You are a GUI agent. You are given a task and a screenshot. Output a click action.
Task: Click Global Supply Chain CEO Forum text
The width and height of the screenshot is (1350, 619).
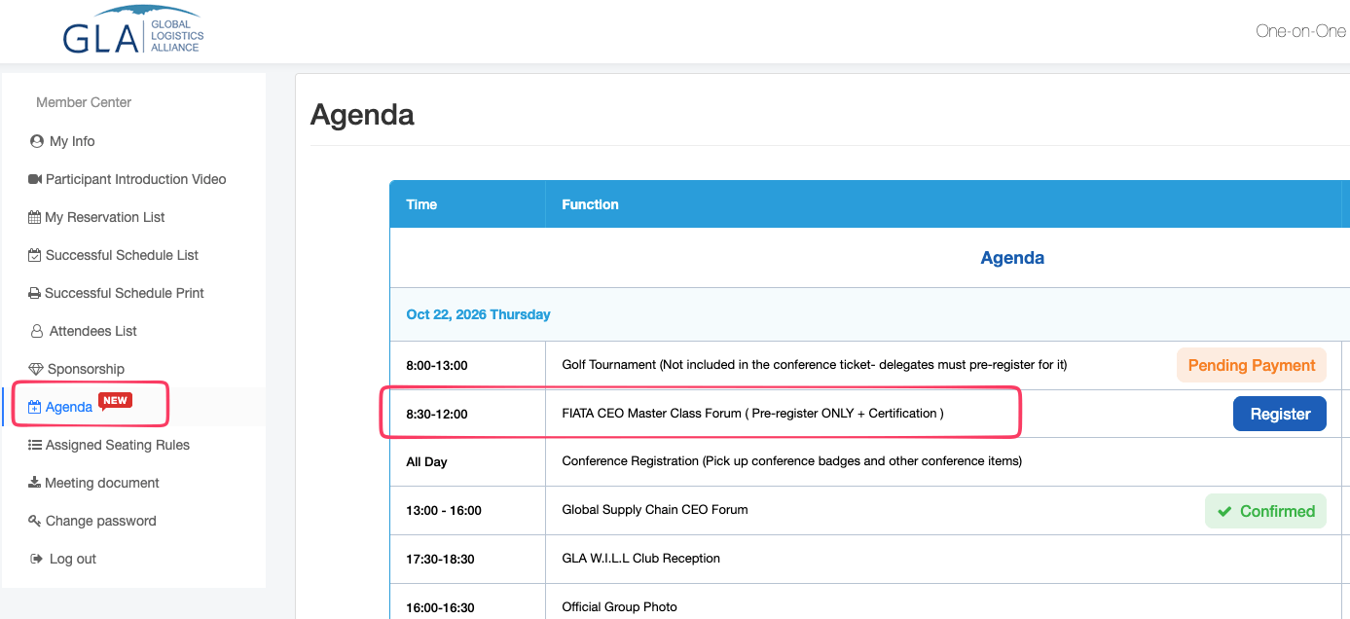pos(655,510)
